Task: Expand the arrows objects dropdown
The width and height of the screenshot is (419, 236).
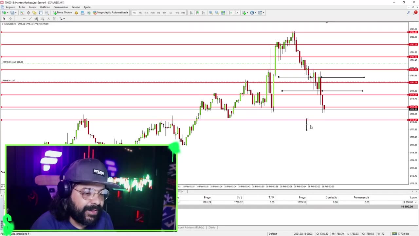Action: [64, 19]
